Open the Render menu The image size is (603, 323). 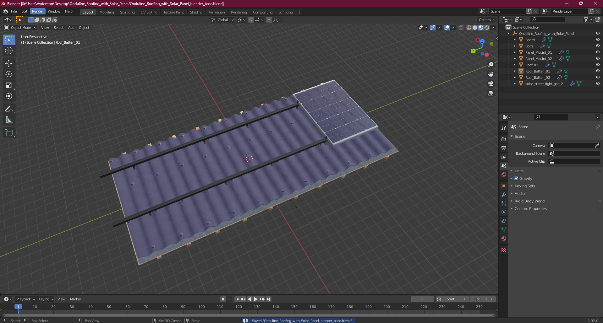click(x=38, y=11)
